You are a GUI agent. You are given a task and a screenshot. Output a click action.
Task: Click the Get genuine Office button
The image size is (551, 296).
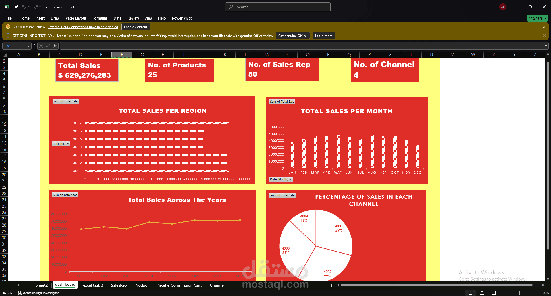[x=292, y=36]
